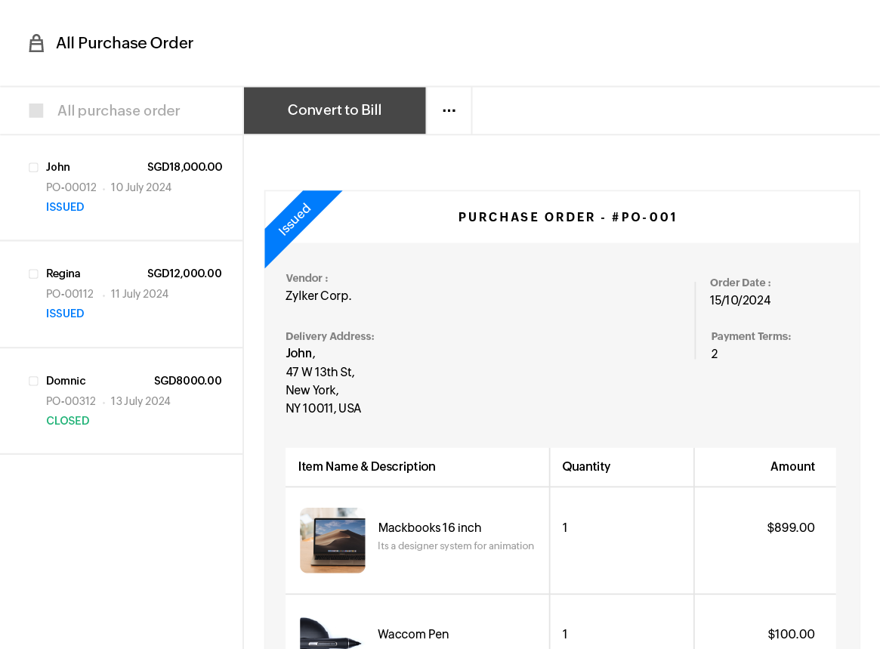880x649 pixels.
Task: Click the lock icon beside All Purchase Order
Action: pyautogui.click(x=36, y=43)
